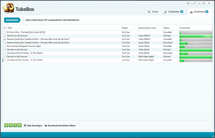
Task: Click 'Video (Mp4)' cell in Lisa Marie row
Action: coord(144,53)
